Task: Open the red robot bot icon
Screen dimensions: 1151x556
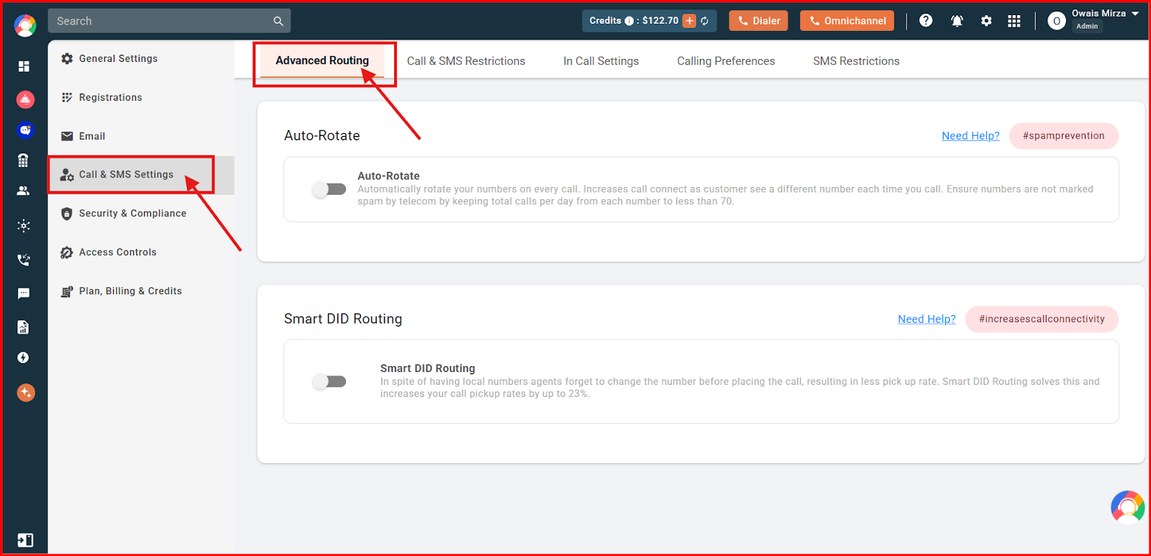Action: point(25,99)
